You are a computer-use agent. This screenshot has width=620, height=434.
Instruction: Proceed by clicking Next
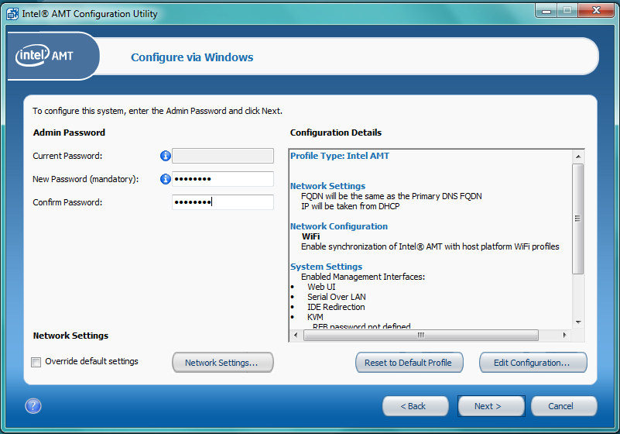[x=491, y=406]
